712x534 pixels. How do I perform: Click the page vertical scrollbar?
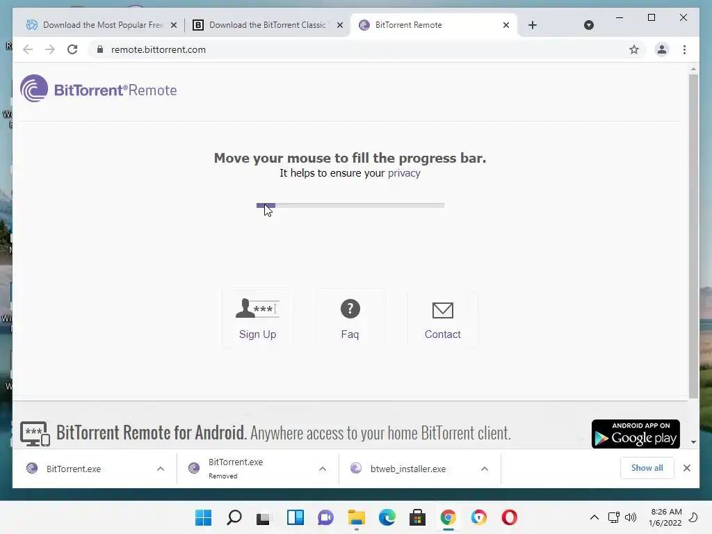(x=693, y=236)
